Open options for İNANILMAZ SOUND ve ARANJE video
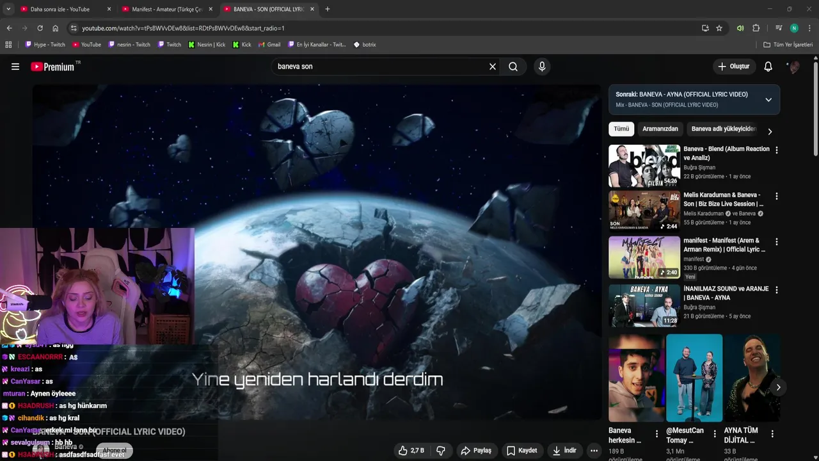The height and width of the screenshot is (461, 819). 777,289
